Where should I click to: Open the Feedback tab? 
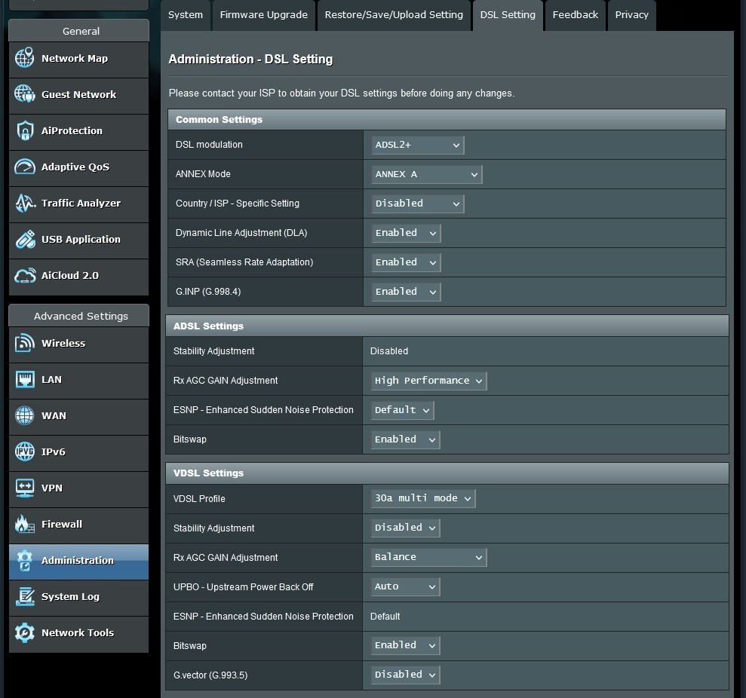click(x=576, y=15)
